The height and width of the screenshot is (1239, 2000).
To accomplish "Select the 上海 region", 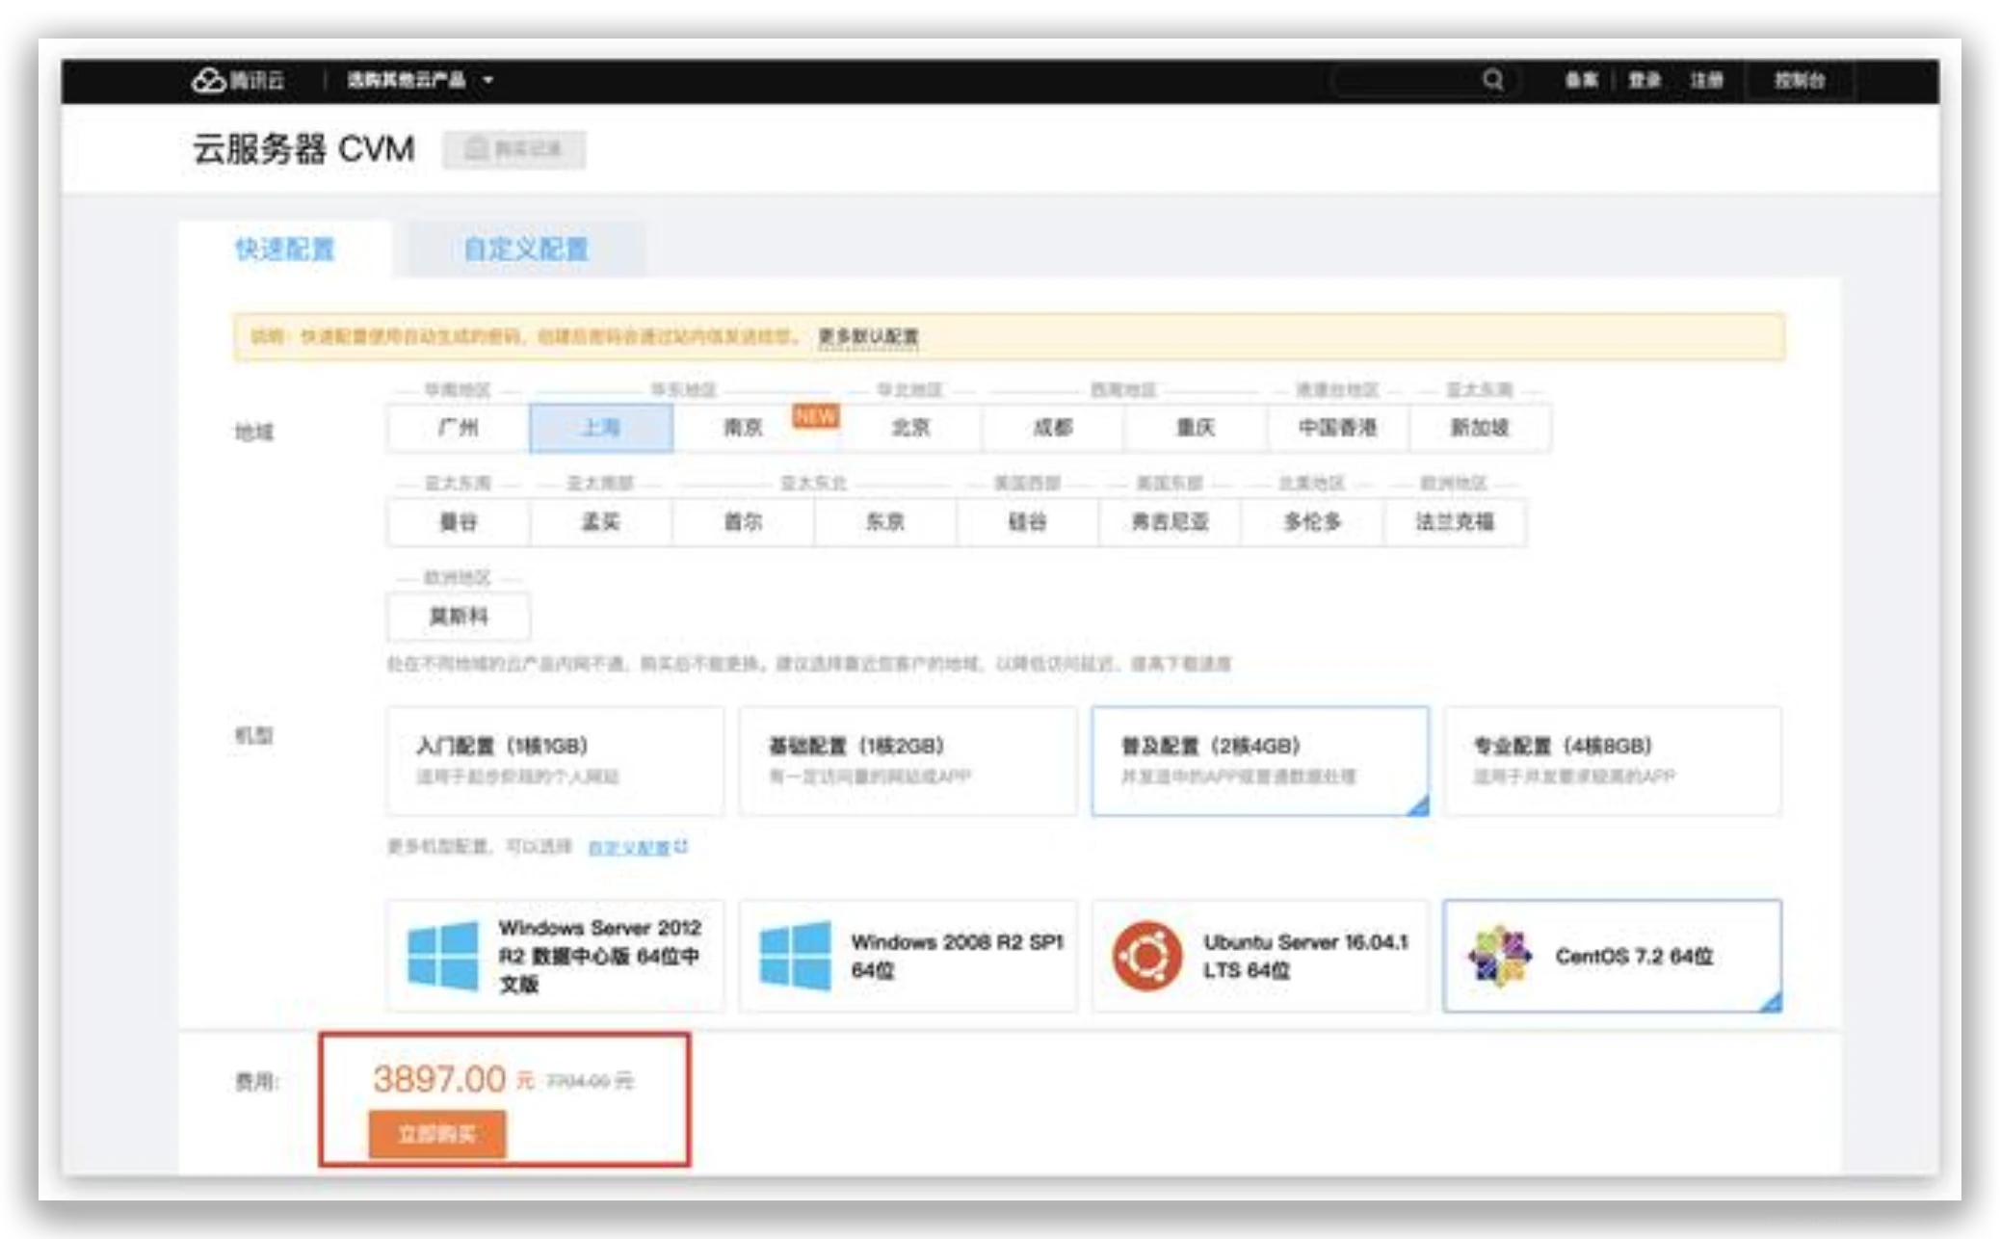I will [601, 428].
